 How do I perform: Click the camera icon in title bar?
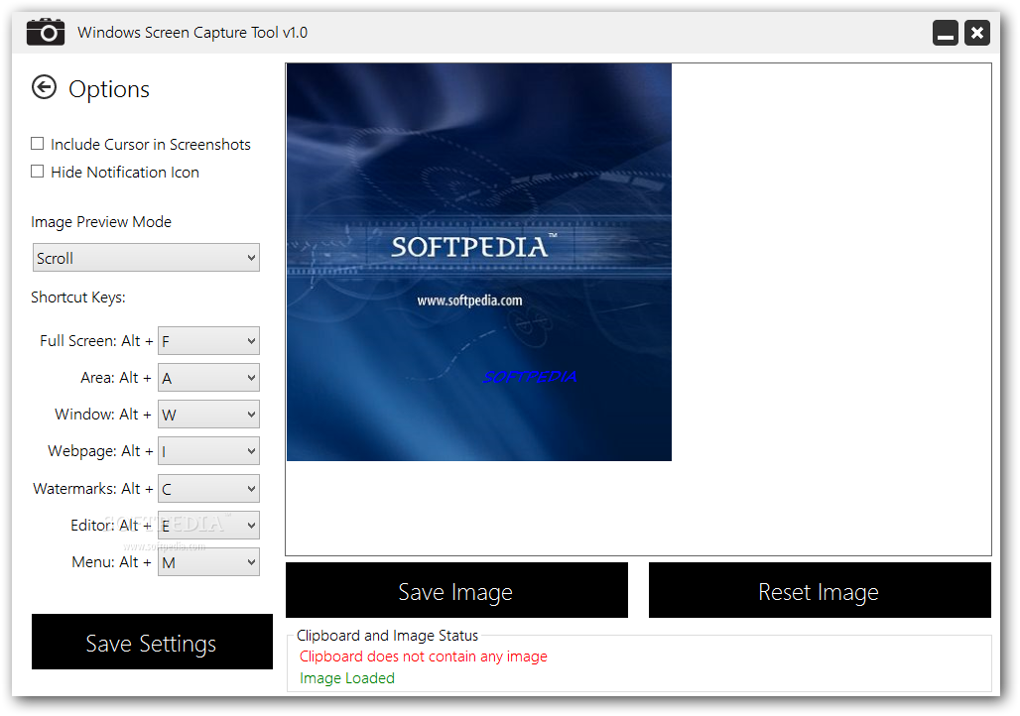pos(46,32)
